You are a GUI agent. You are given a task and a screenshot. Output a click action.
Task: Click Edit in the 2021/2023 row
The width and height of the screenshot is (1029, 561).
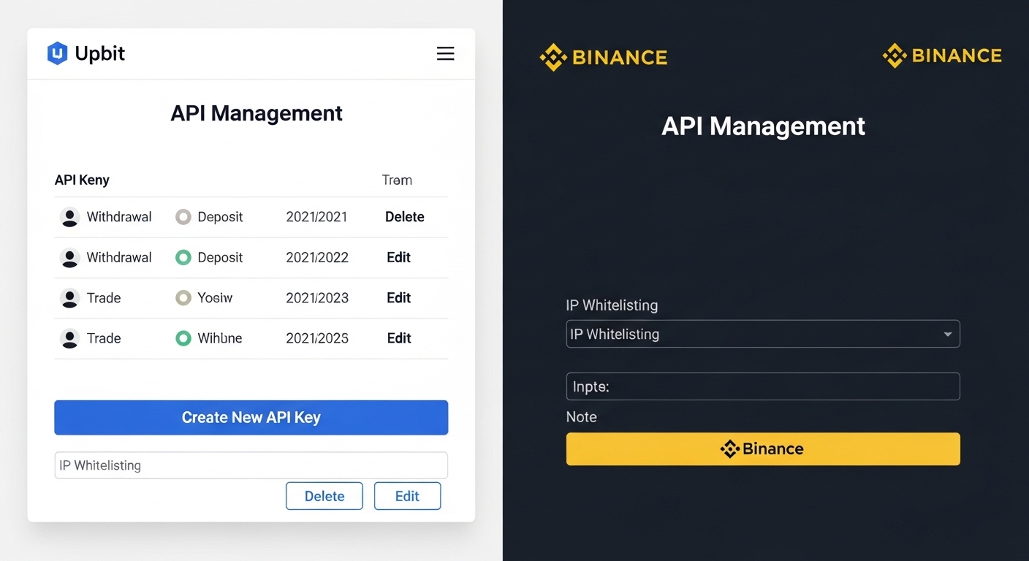click(399, 297)
